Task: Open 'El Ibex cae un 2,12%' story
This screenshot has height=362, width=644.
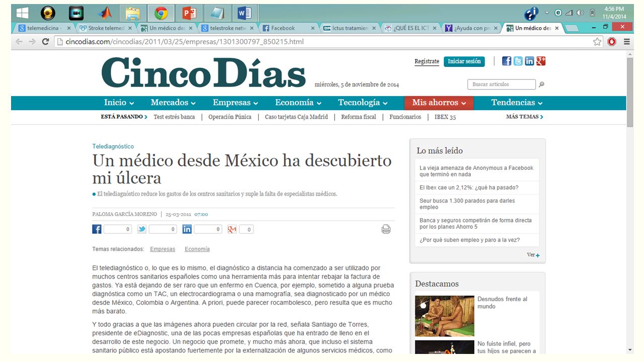Action: [x=469, y=188]
